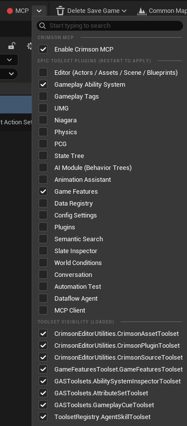Screen dimensions: 187x426
Task: Enable the Gameplay Tags toolset
Action: [43, 97]
